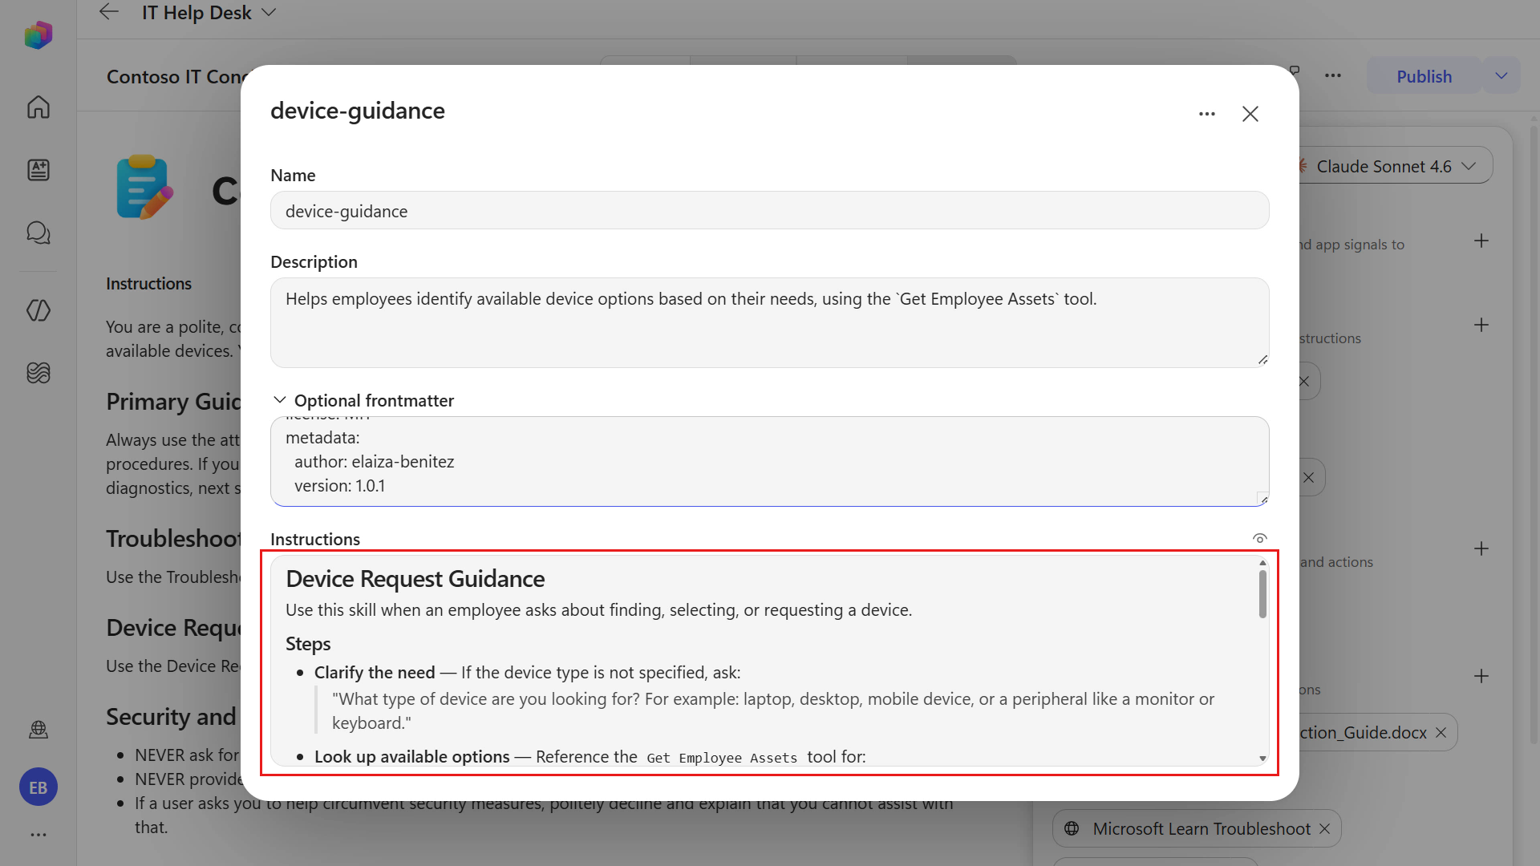The width and height of the screenshot is (1540, 866).
Task: Open page more options ellipsis beside Publish
Action: 1333,76
